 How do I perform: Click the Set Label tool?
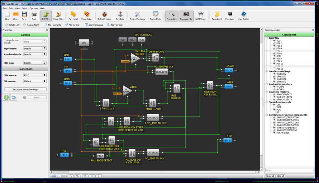click(73, 16)
